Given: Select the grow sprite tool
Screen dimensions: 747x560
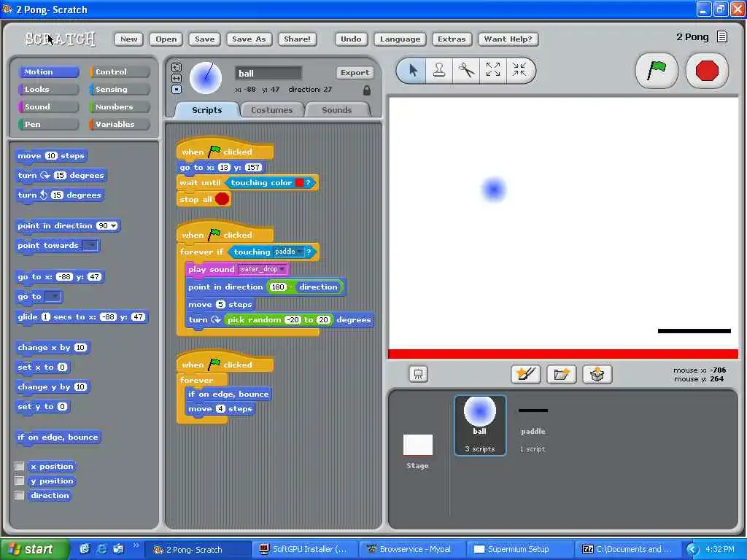Looking at the screenshot, I should click(492, 70).
